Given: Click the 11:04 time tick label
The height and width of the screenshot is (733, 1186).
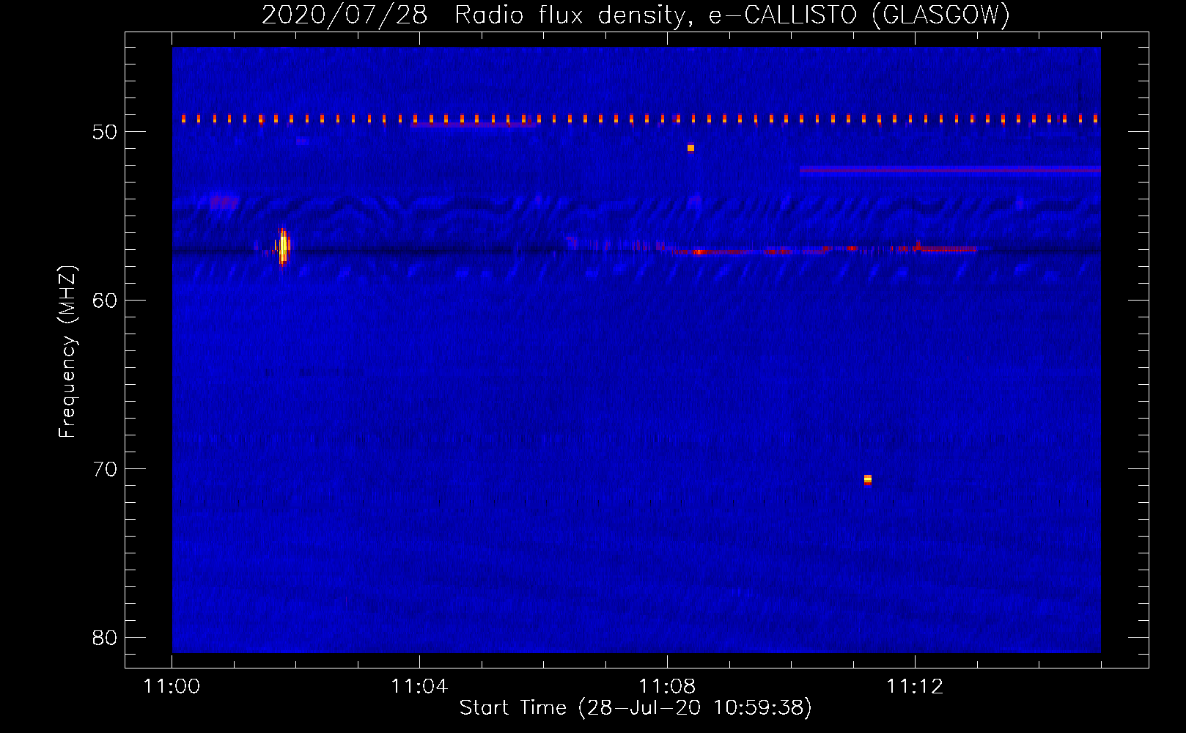Looking at the screenshot, I should coord(419,687).
